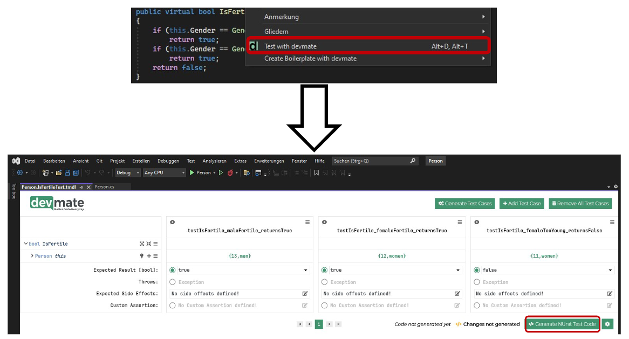629x339 pixels.
Task: Open true dropdown in maleFertile case
Action: click(x=243, y=270)
